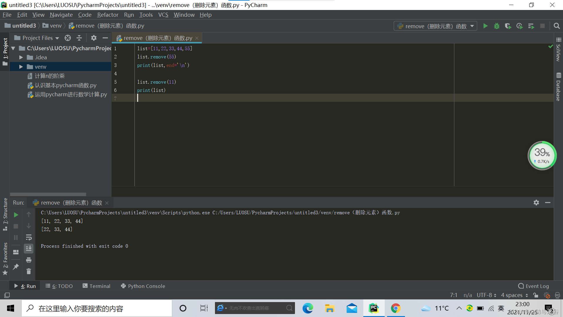Click the 39% network speed floating widget
The image size is (563, 317).
point(542,156)
